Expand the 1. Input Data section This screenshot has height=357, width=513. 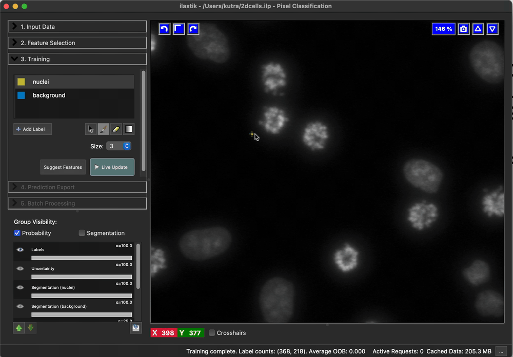[77, 27]
